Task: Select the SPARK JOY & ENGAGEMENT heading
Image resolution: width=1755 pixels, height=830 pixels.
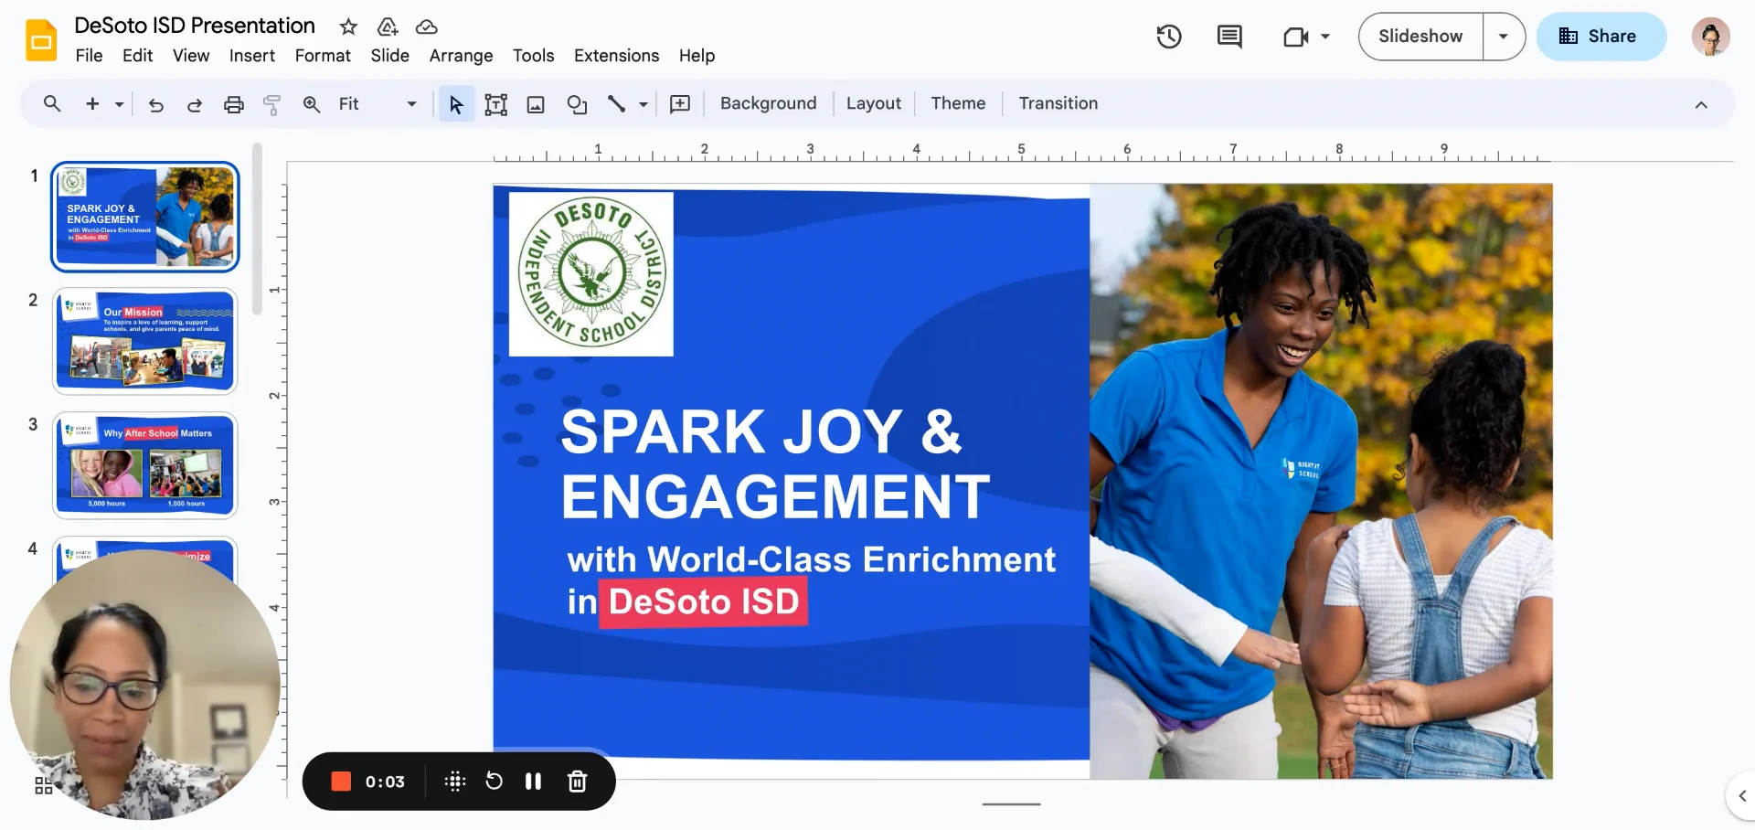Action: click(775, 464)
